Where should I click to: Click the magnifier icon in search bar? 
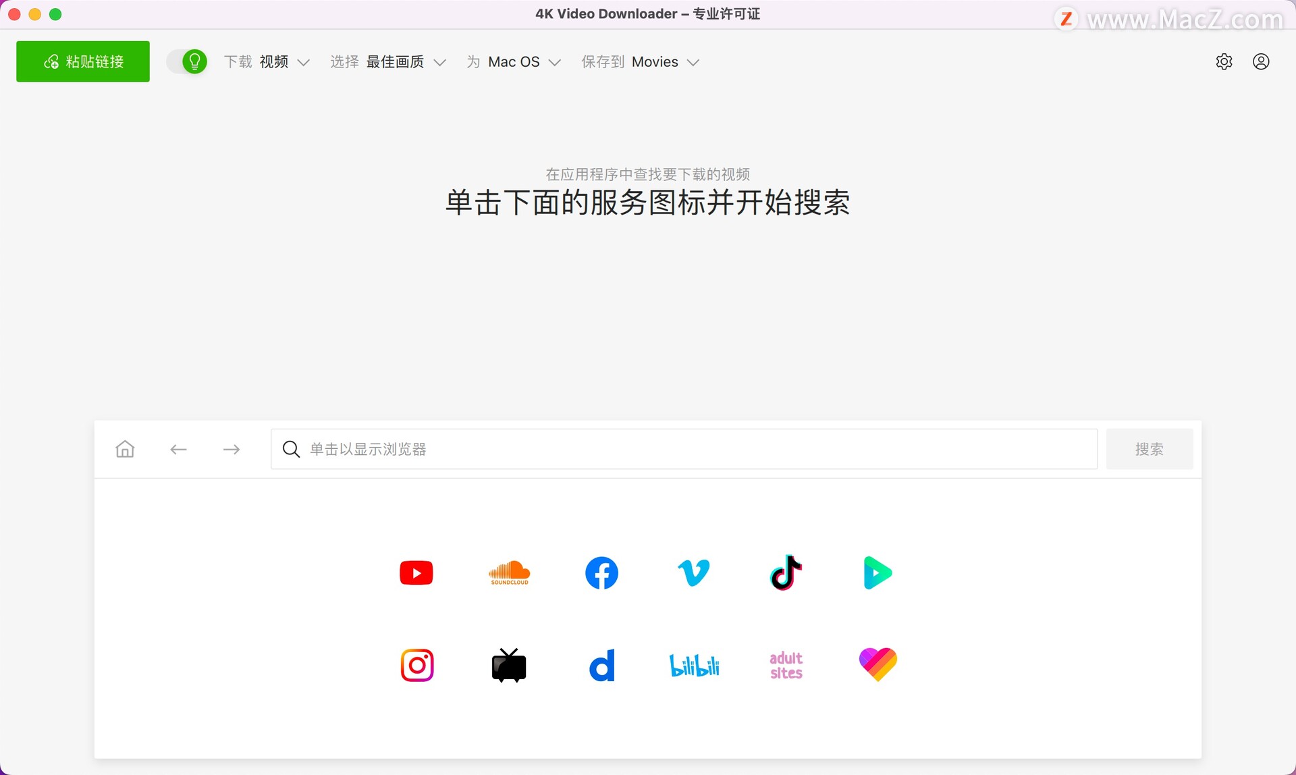point(291,449)
